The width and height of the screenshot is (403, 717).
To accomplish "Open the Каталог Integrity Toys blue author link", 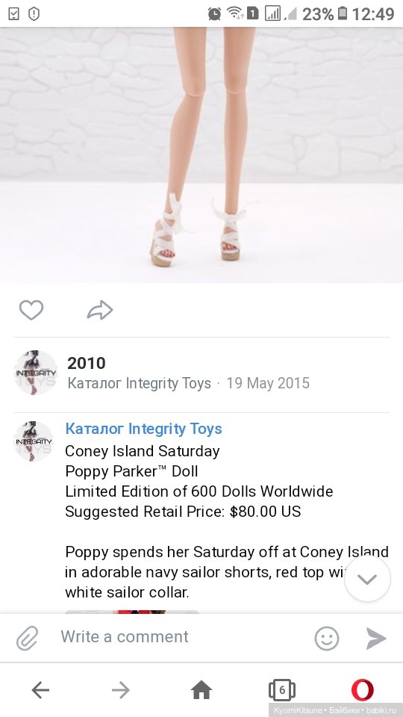I will point(143,429).
